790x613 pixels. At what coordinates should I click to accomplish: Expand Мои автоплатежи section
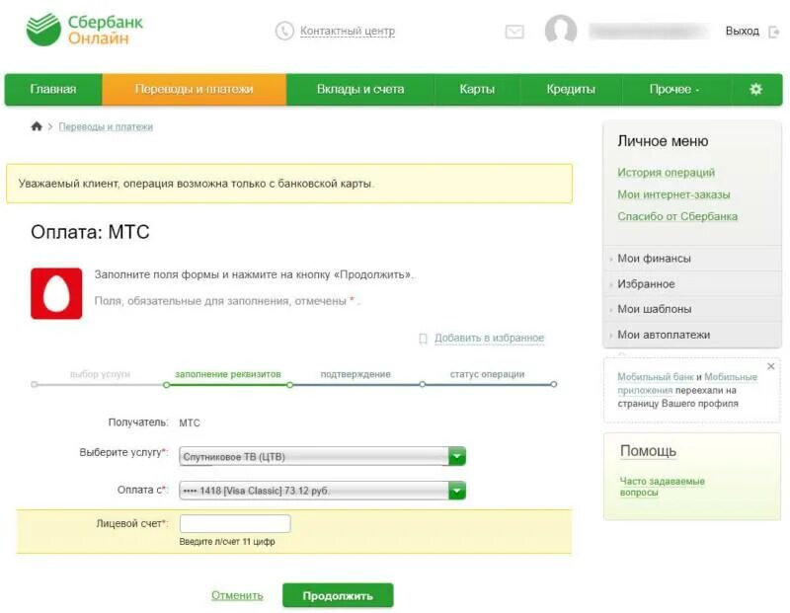(692, 335)
